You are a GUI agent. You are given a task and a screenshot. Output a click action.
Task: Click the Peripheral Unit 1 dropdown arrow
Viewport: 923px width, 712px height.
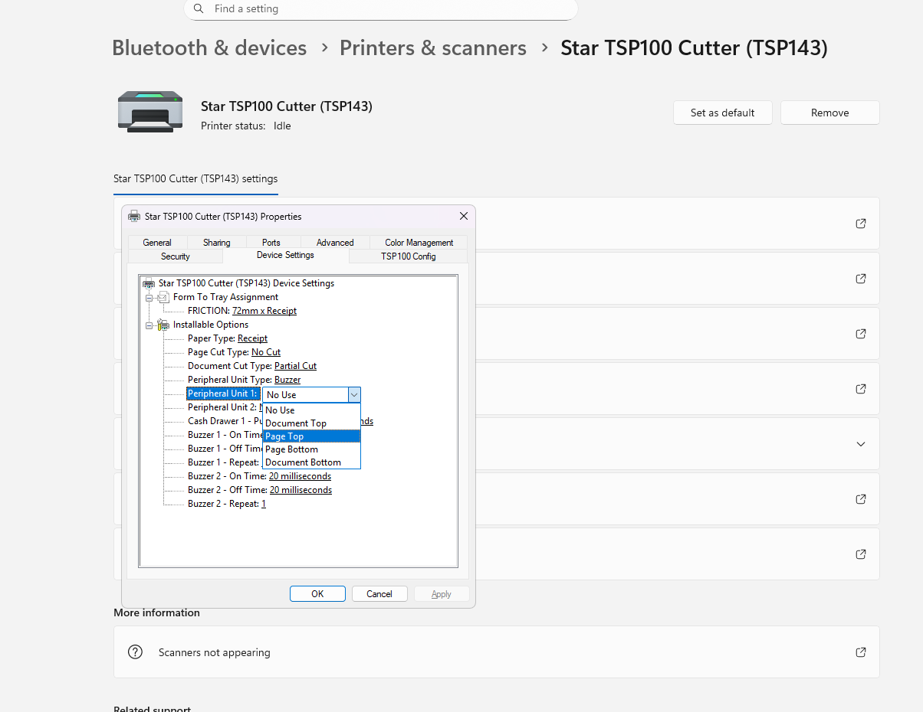coord(353,394)
